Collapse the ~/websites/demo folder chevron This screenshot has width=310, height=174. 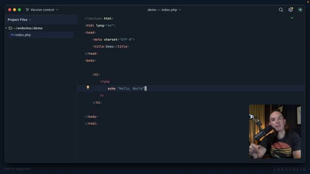[6, 28]
